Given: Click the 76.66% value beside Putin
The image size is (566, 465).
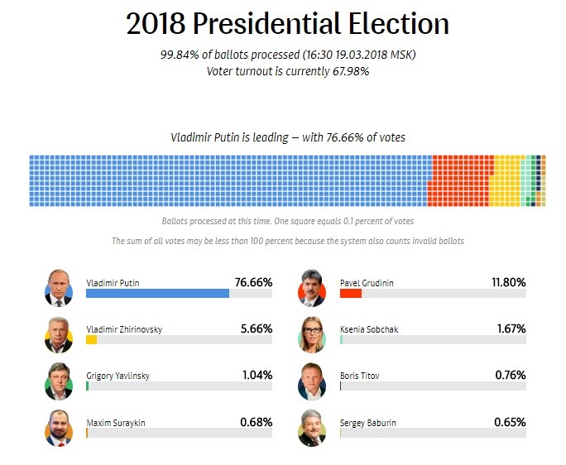Looking at the screenshot, I should point(253,282).
